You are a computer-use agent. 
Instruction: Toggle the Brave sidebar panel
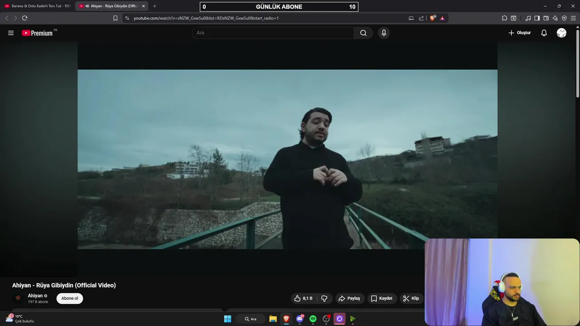[x=537, y=18]
